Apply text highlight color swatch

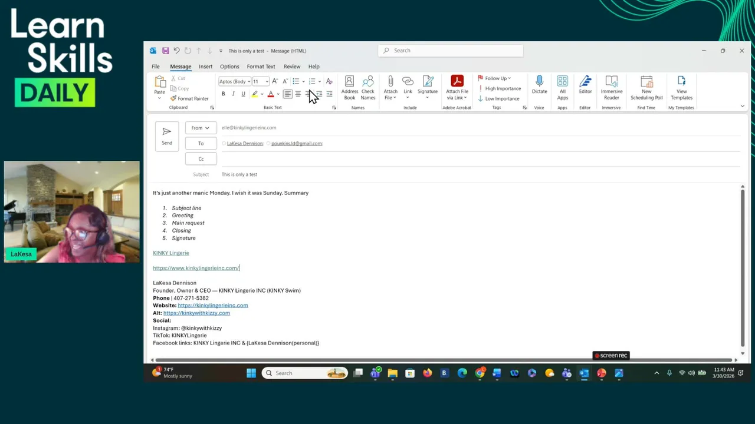coord(255,94)
